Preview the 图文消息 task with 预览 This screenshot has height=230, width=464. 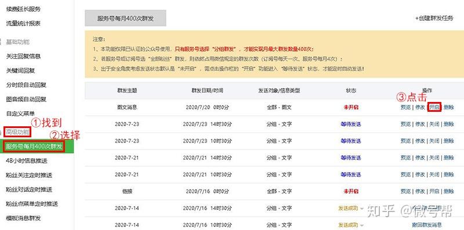coord(405,107)
